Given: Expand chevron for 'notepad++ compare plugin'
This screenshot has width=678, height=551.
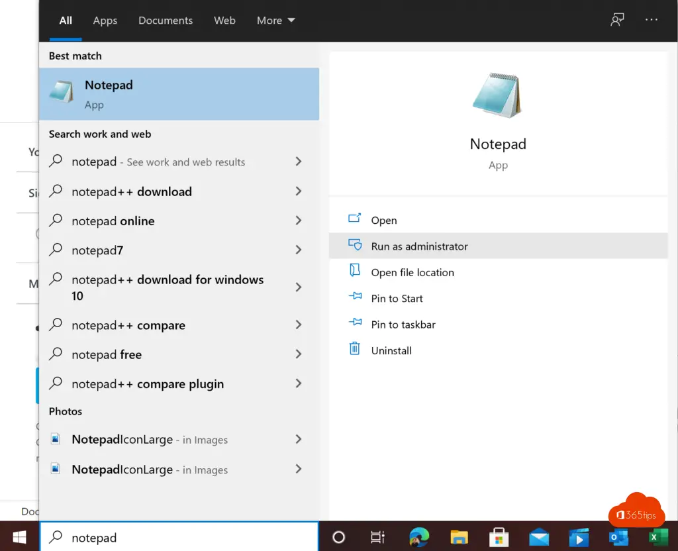Looking at the screenshot, I should coord(299,383).
